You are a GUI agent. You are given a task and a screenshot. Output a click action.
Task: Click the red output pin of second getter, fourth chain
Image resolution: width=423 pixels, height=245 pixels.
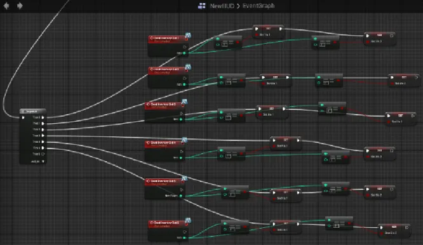(346, 157)
